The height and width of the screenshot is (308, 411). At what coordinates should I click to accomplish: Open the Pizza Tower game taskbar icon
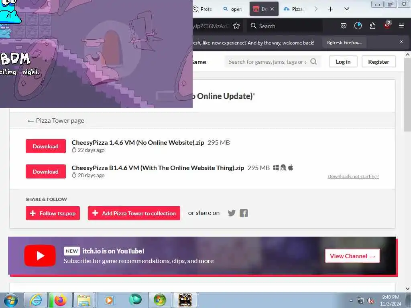tap(185, 300)
